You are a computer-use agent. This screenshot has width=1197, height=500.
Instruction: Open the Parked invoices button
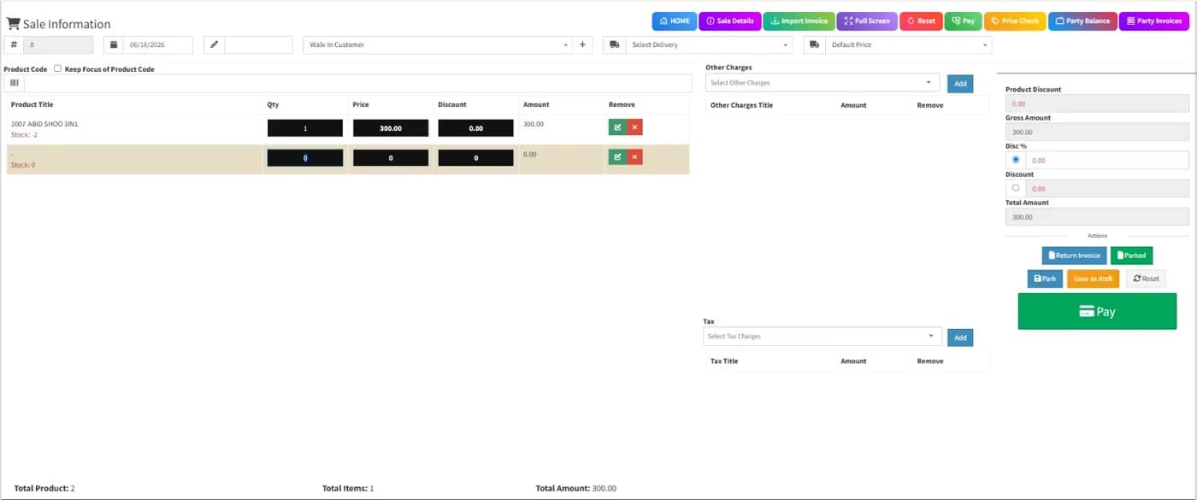pos(1131,256)
